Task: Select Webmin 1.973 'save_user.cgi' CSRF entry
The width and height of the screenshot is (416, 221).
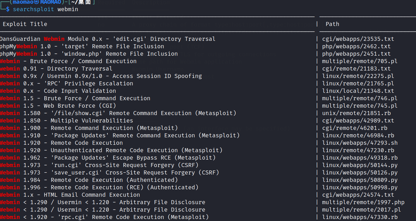Action: [109, 173]
